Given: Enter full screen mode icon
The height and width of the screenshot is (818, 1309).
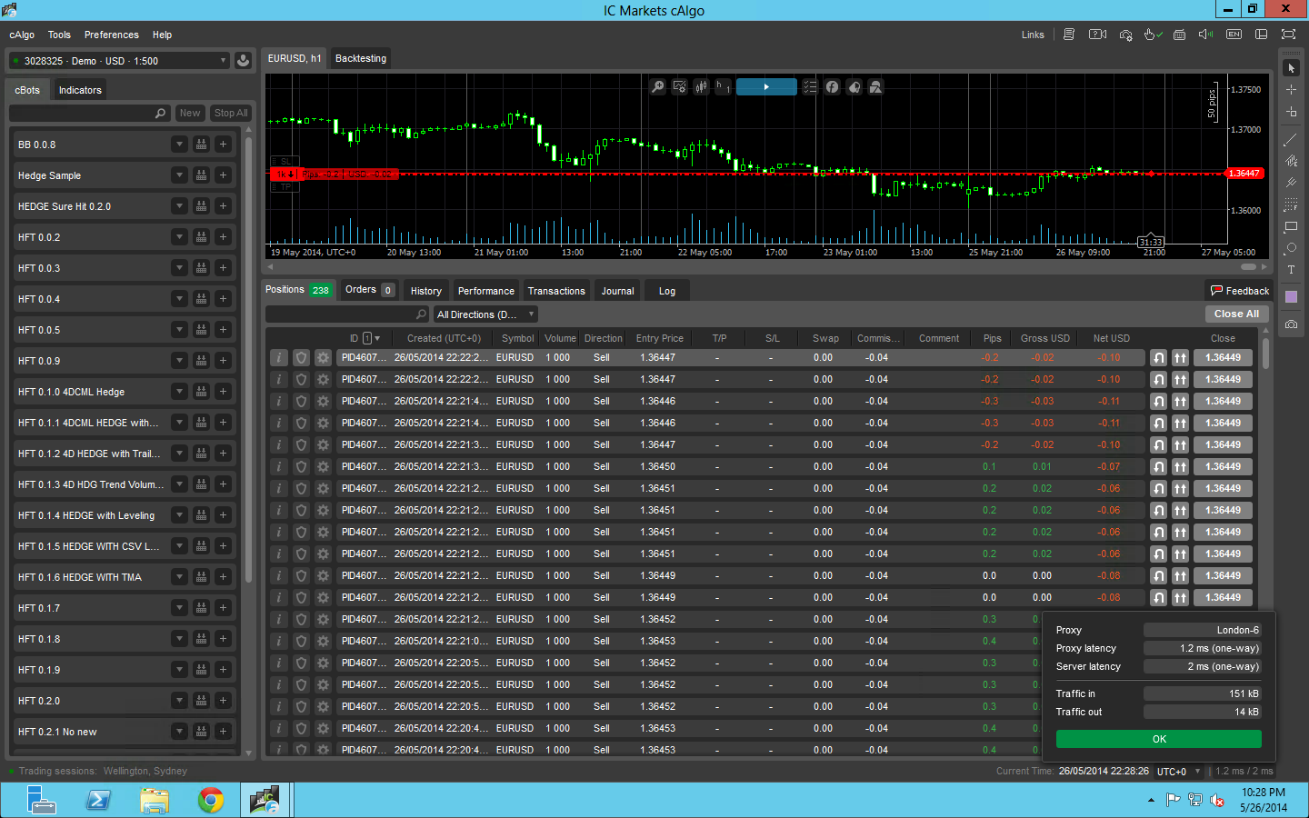Looking at the screenshot, I should point(1289,35).
